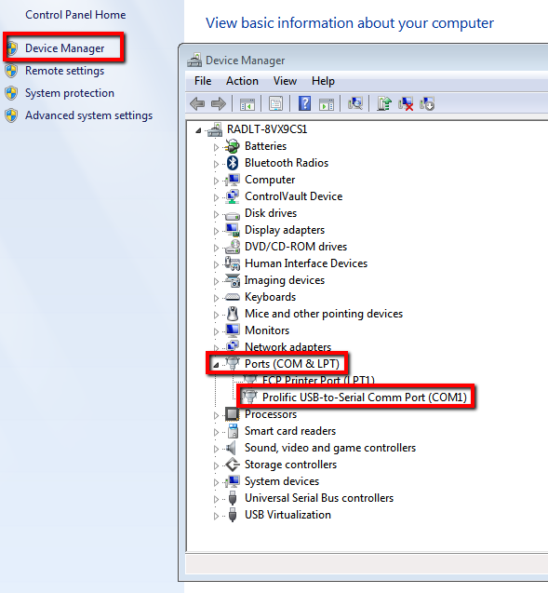Image resolution: width=548 pixels, height=593 pixels.
Task: Expand the Batteries category
Action: (x=216, y=147)
